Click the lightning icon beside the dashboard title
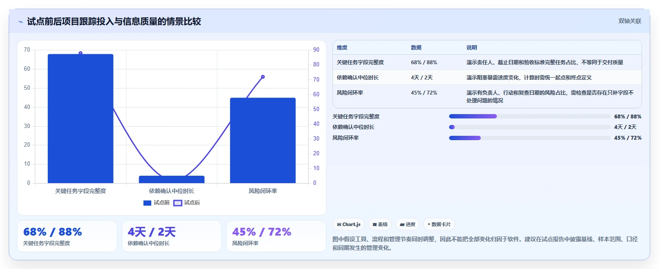659x269 pixels. pos(20,22)
